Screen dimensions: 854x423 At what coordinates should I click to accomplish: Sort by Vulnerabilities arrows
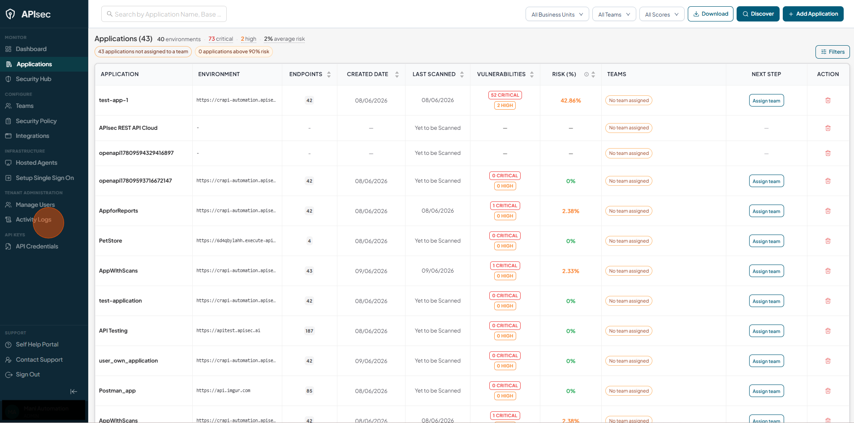tap(532, 74)
